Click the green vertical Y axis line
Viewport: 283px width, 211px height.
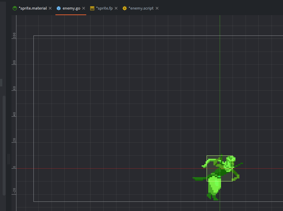click(220, 82)
